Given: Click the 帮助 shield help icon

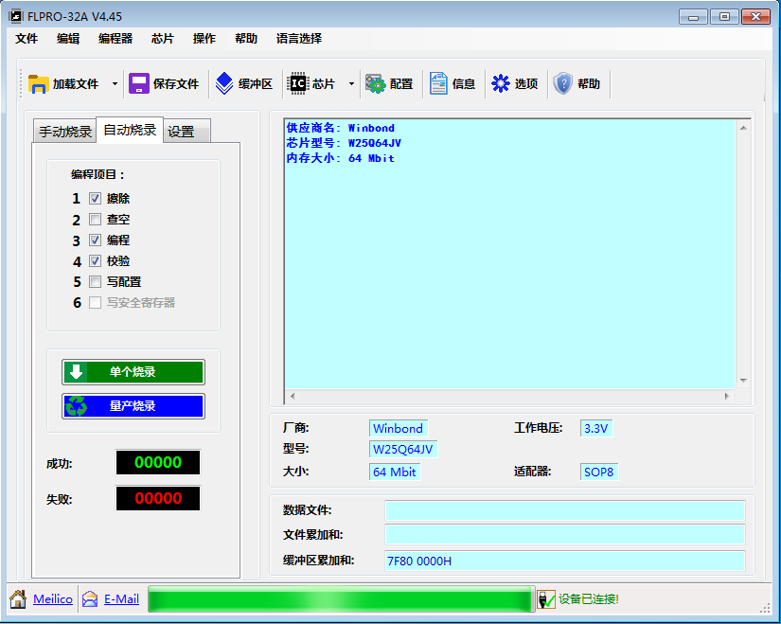Looking at the screenshot, I should pyautogui.click(x=563, y=83).
